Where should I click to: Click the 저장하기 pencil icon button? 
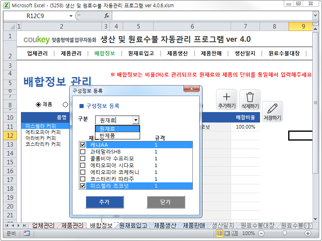pyautogui.click(x=272, y=112)
